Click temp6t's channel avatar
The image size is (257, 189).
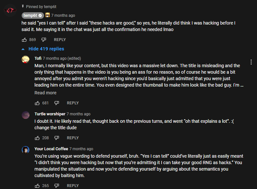10,10
